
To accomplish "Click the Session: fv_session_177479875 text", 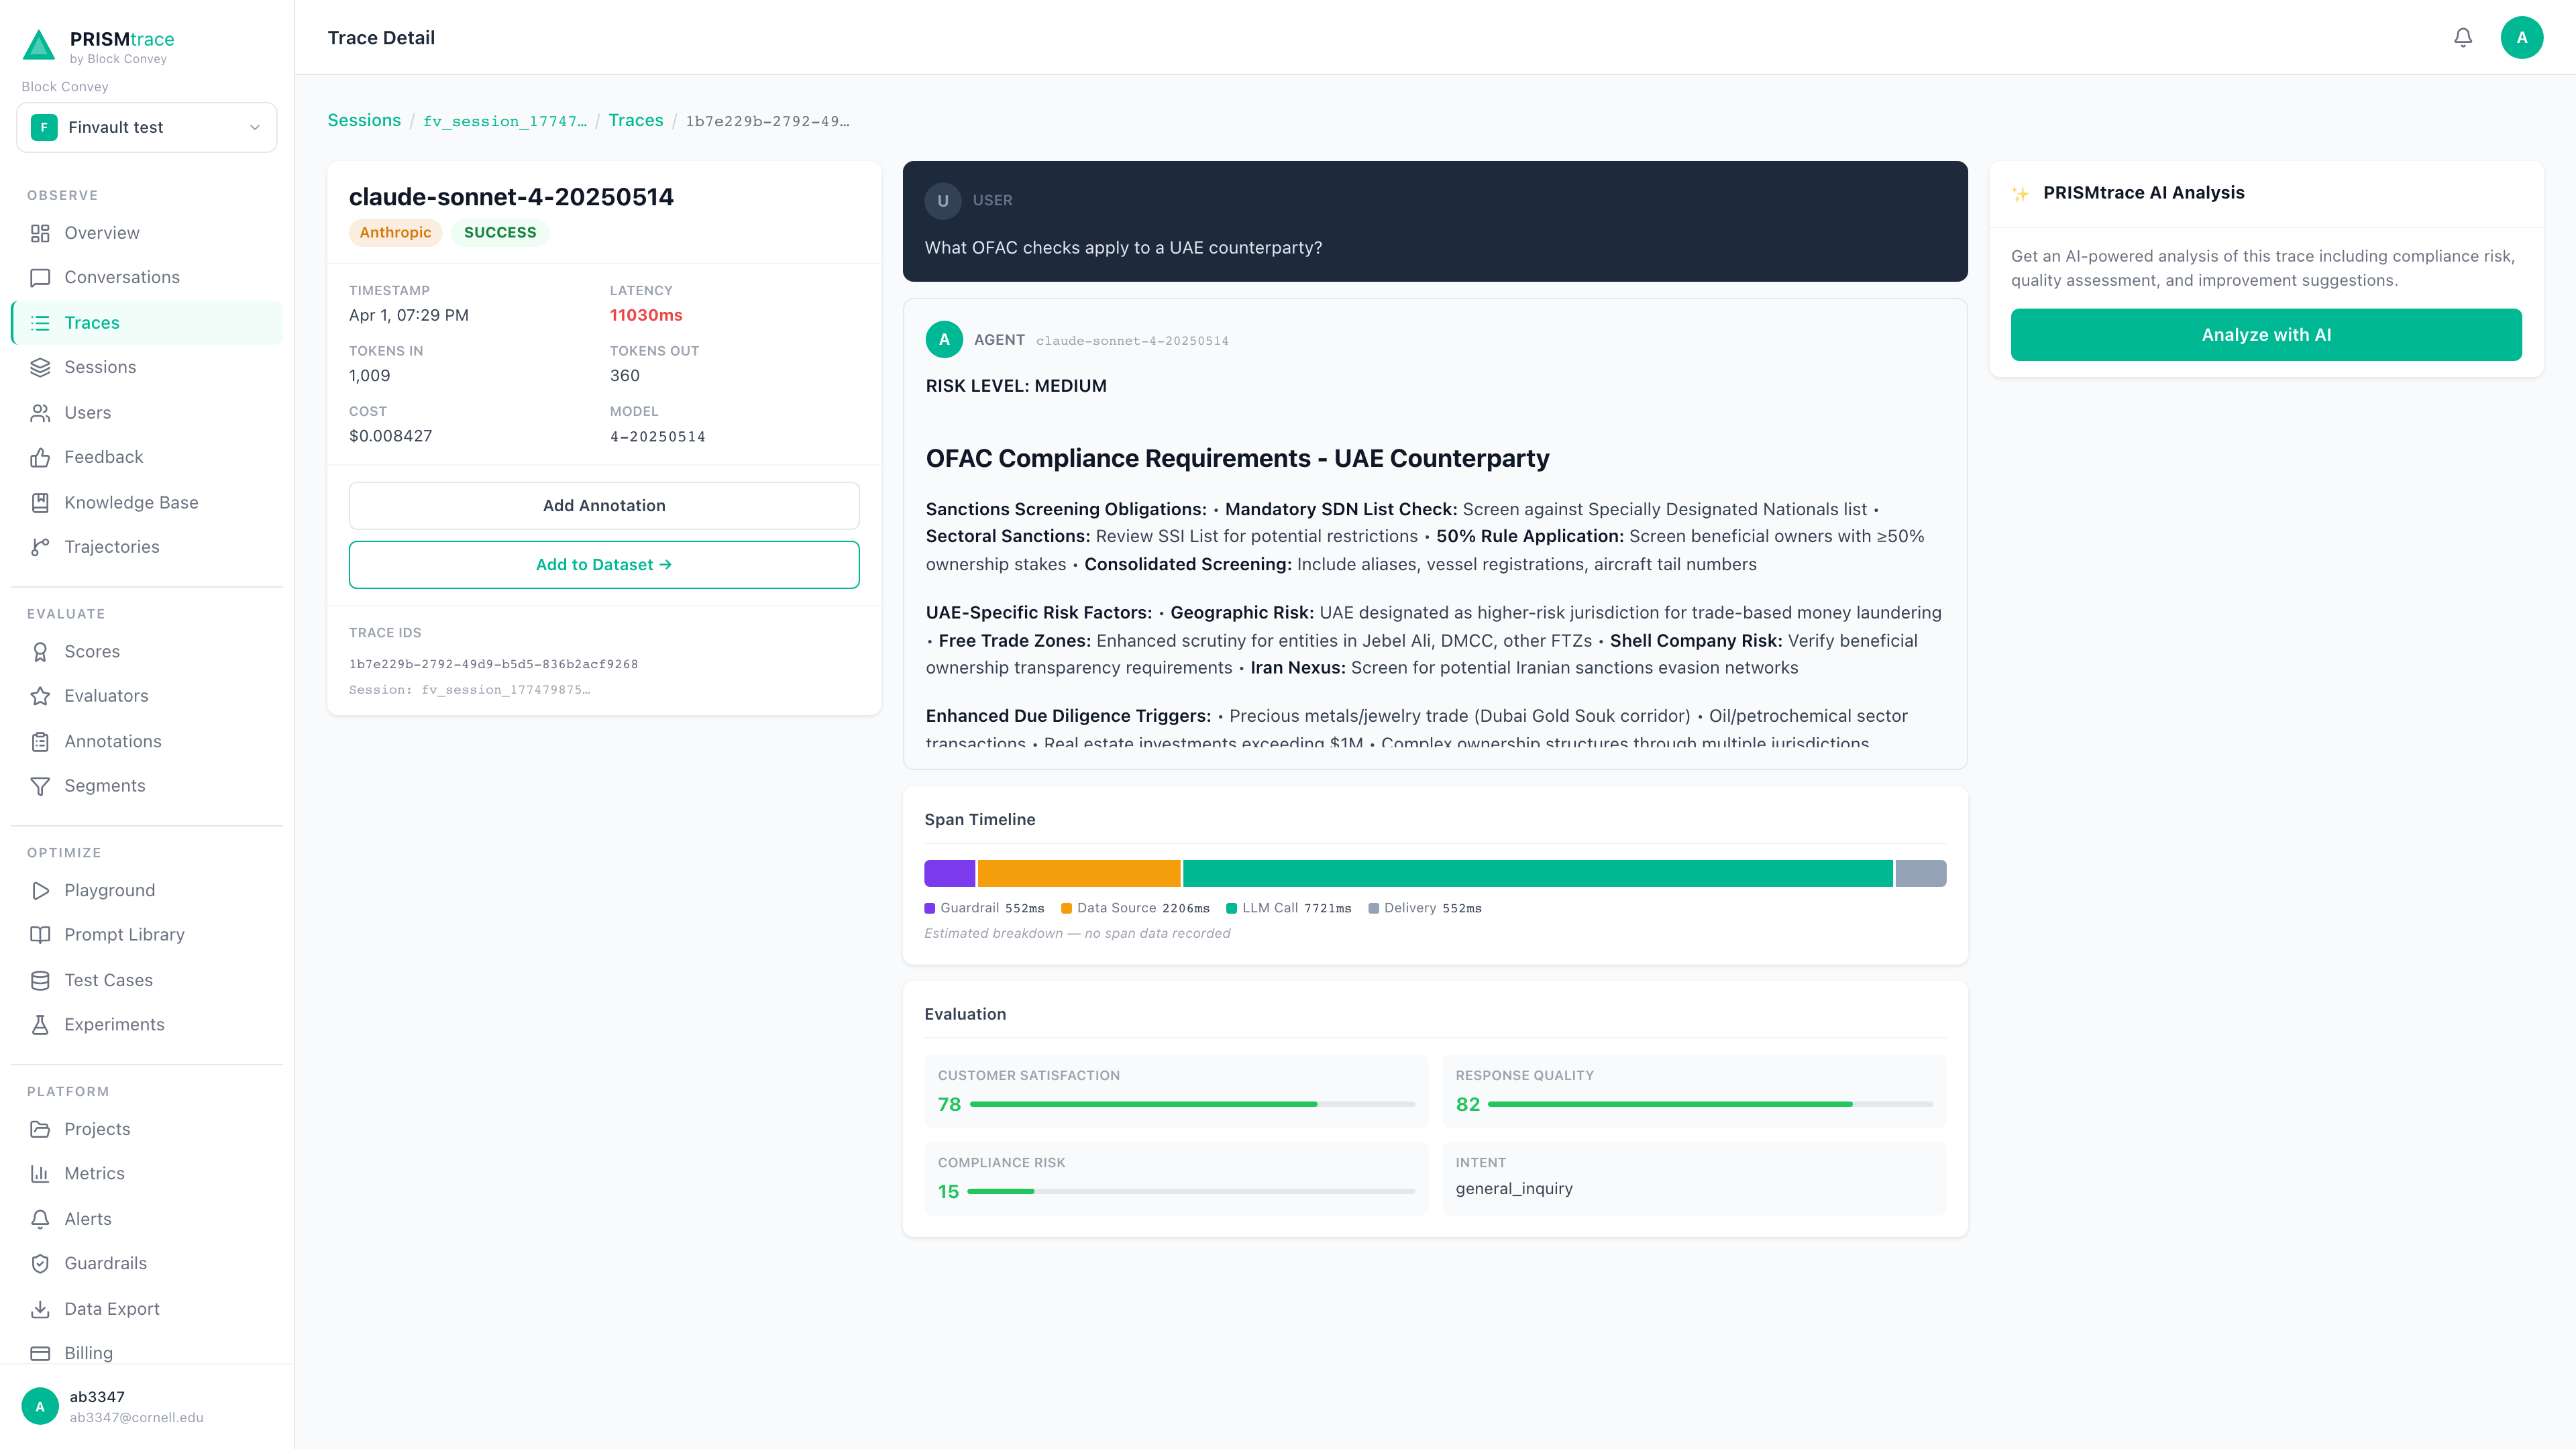I will (470, 690).
